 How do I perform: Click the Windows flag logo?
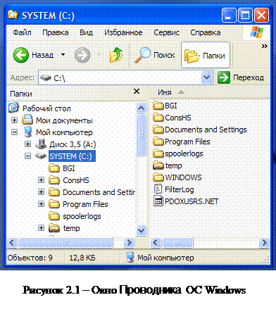pos(257,32)
